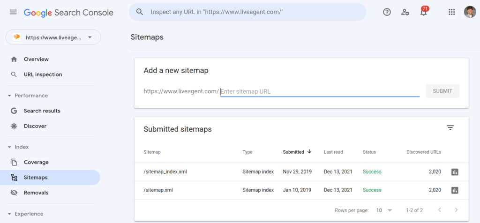Focus the Enter sitemap URL field
This screenshot has height=223, width=480.
(319, 91)
